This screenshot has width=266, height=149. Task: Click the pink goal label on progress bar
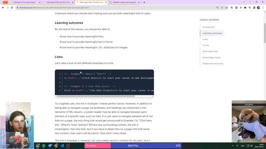tap(98, 146)
